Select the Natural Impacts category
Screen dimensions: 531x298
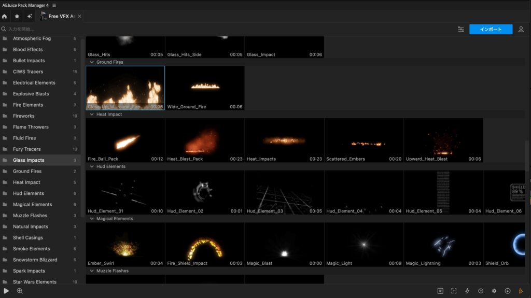(x=40, y=226)
